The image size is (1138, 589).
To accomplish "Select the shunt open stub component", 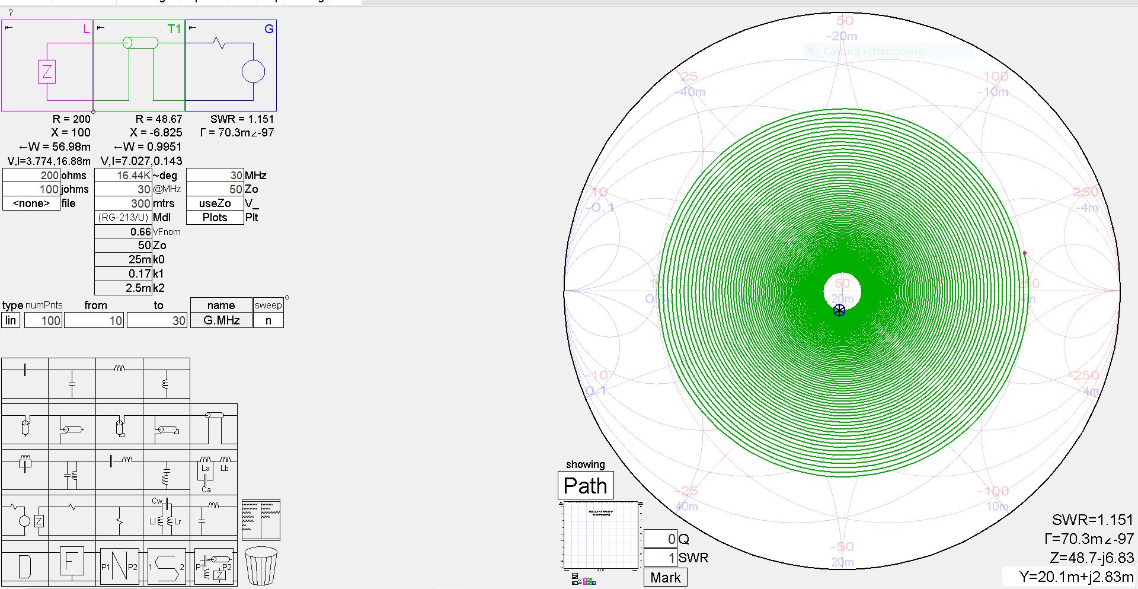I will pyautogui.click(x=72, y=424).
